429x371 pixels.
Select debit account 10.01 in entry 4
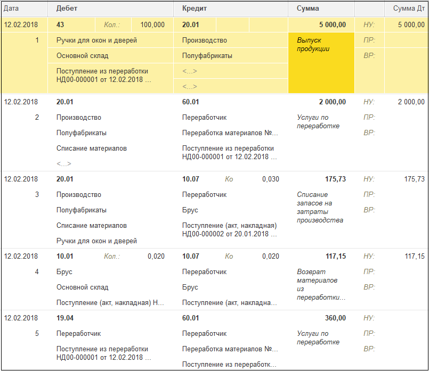[x=65, y=256]
